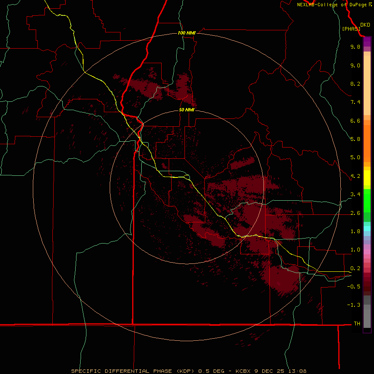
Task: Select the 5.8 scale value
Action: click(x=355, y=139)
